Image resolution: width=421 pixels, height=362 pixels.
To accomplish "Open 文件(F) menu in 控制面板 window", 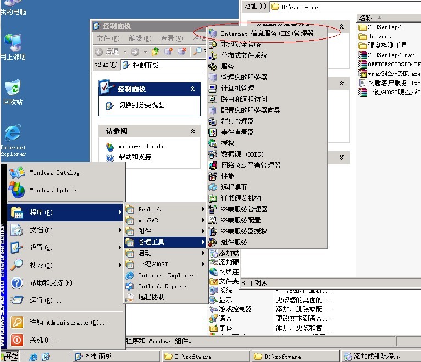I will (x=108, y=38).
